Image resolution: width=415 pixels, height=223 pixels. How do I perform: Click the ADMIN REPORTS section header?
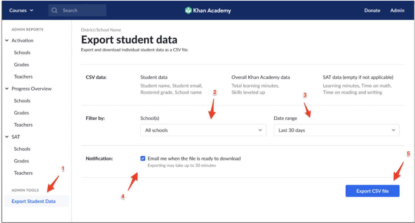[x=27, y=30]
